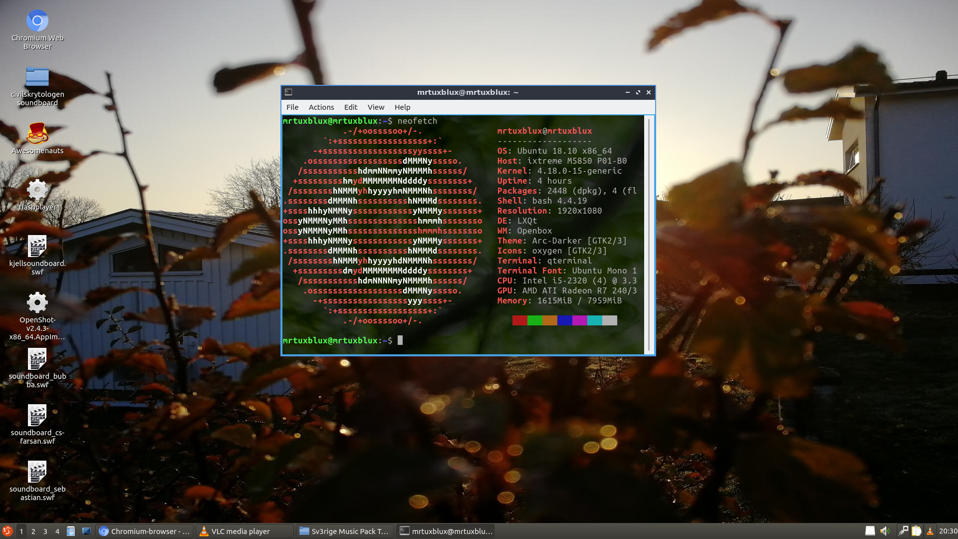Click the blue color block in neofetch
Image resolution: width=958 pixels, height=539 pixels.
565,320
